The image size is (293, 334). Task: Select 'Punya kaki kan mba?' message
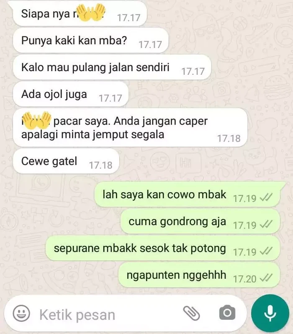(91, 41)
